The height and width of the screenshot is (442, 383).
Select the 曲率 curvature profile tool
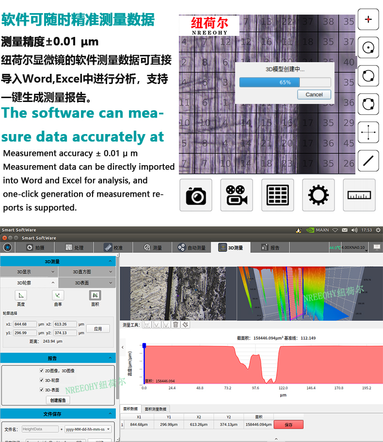tap(58, 295)
